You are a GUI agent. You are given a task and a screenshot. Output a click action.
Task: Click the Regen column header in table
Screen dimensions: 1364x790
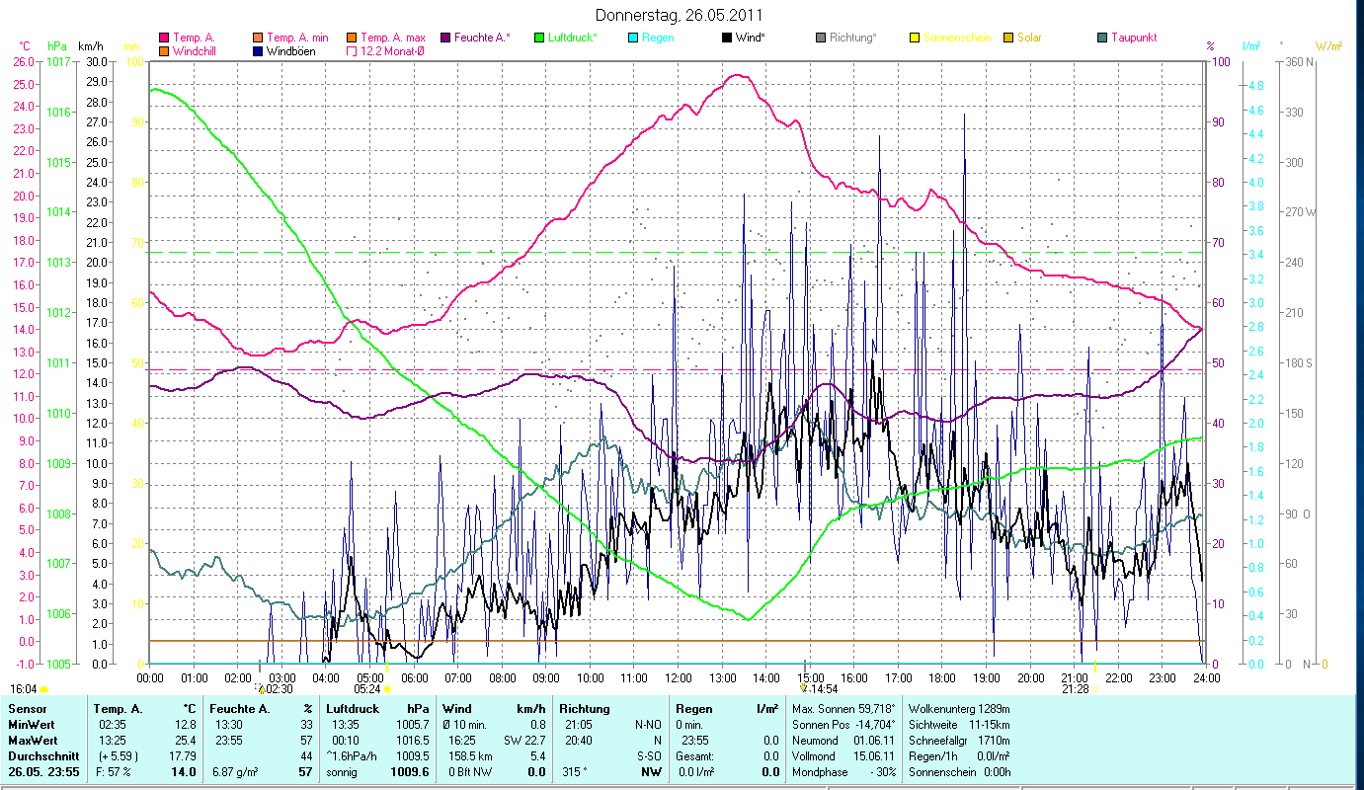(691, 708)
